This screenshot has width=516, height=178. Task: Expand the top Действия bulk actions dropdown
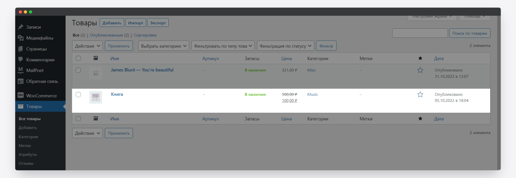(x=87, y=46)
